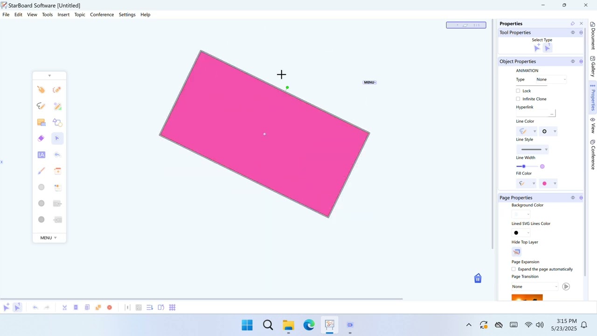Activate the select arrow tool in floating toolbar
Screen dimensions: 597x336
(x=57, y=138)
